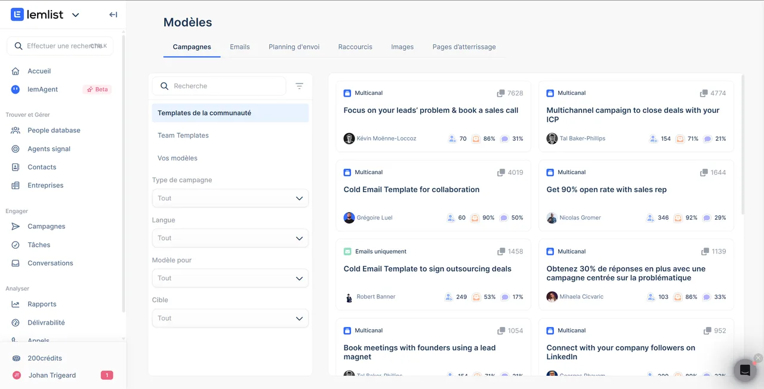
Task: Open the Modèle pour dropdown
Action: pos(230,278)
